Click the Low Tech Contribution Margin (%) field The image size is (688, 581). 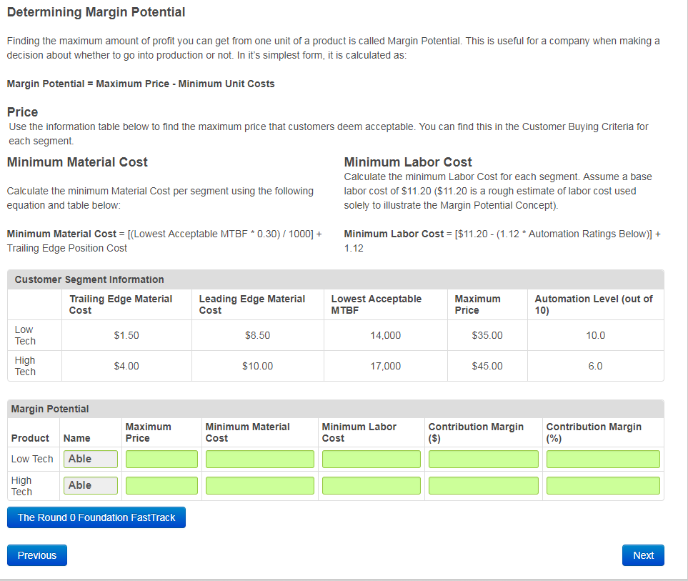point(602,459)
